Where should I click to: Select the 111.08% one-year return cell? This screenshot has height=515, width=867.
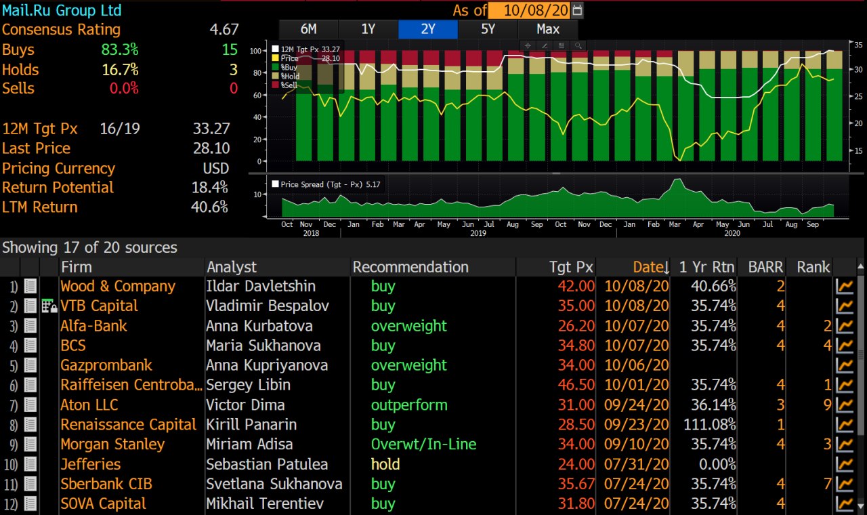click(x=709, y=425)
